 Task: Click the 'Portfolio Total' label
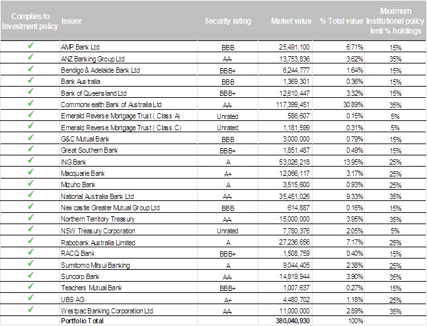pyautogui.click(x=82, y=321)
